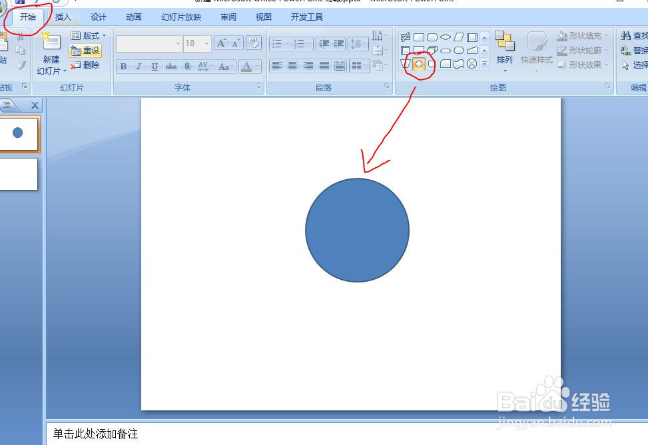Image resolution: width=648 pixels, height=445 pixels.
Task: Open the font name combo box
Action: (x=149, y=43)
